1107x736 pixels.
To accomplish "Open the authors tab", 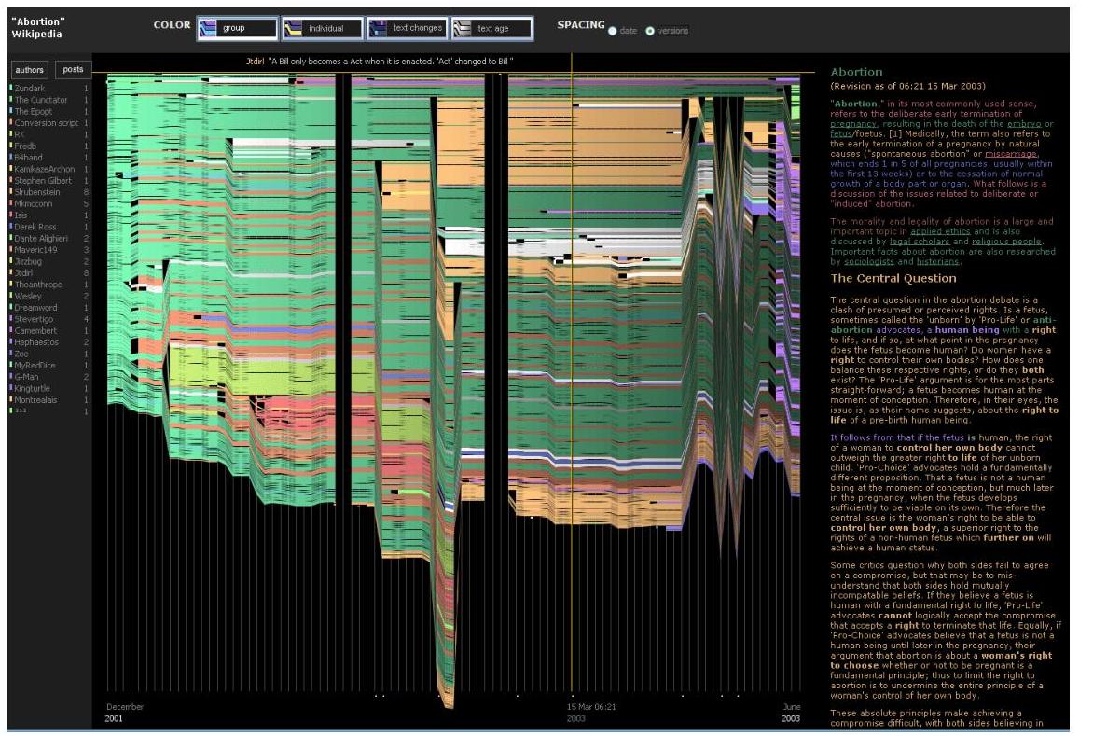I will (30, 70).
